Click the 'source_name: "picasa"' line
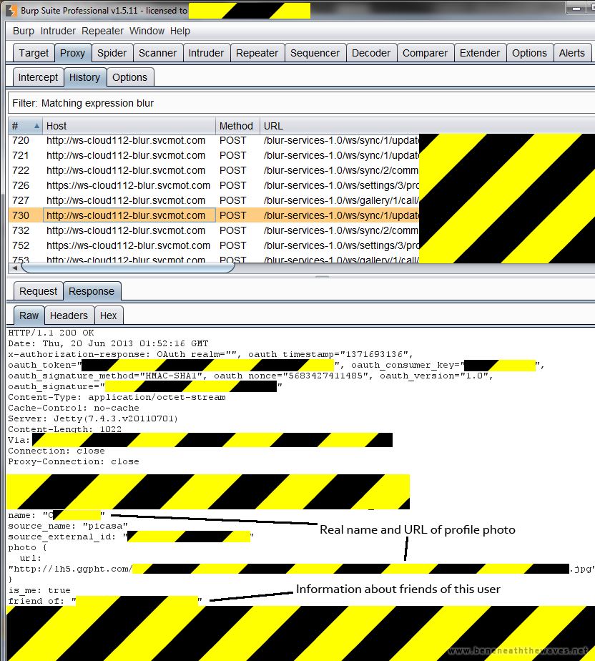This screenshot has height=661, width=595. pyautogui.click(x=68, y=526)
